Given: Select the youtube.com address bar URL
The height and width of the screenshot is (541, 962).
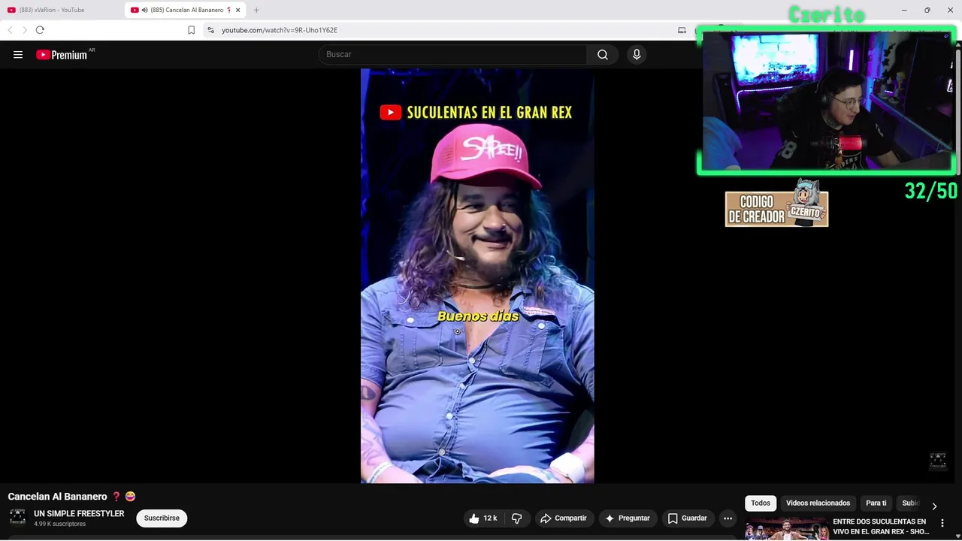Looking at the screenshot, I should click(280, 30).
